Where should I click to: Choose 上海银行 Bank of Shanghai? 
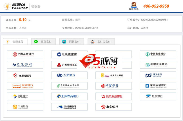(x=25, y=97)
